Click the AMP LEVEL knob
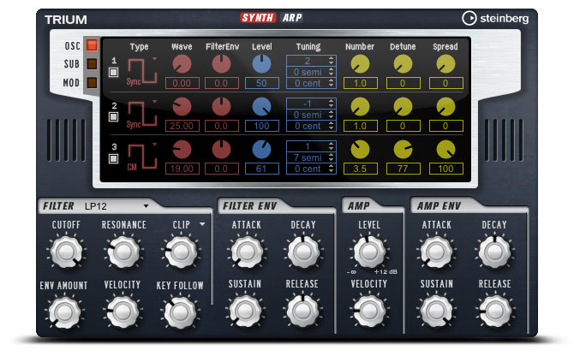 [x=369, y=252]
